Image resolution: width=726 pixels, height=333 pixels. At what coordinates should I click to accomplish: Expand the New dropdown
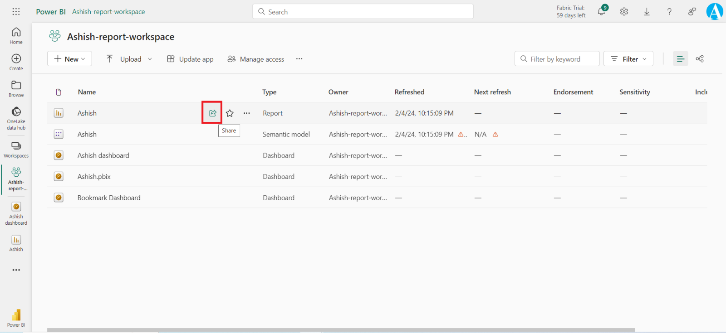(69, 59)
